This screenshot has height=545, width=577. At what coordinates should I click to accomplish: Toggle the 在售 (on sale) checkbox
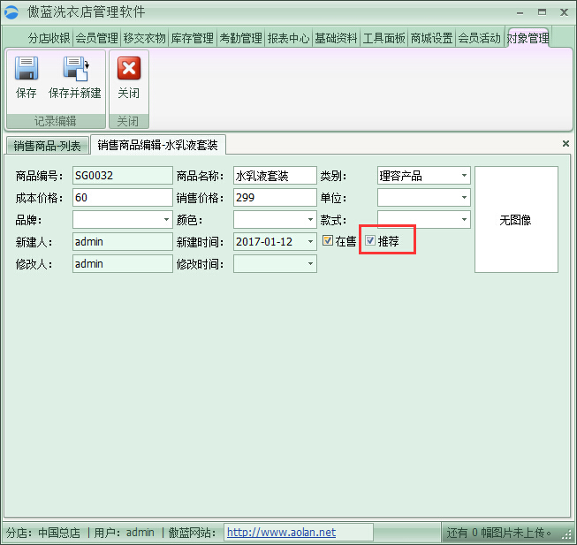click(x=328, y=241)
